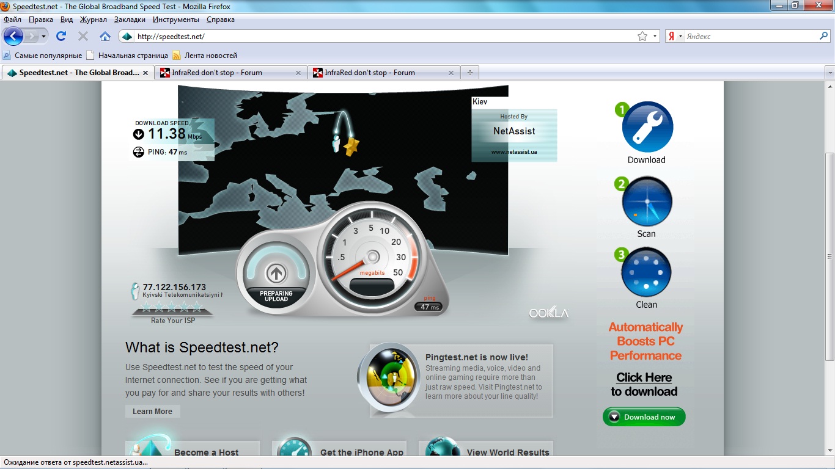835x469 pixels.
Task: Open the Вид menu
Action: pos(67,20)
